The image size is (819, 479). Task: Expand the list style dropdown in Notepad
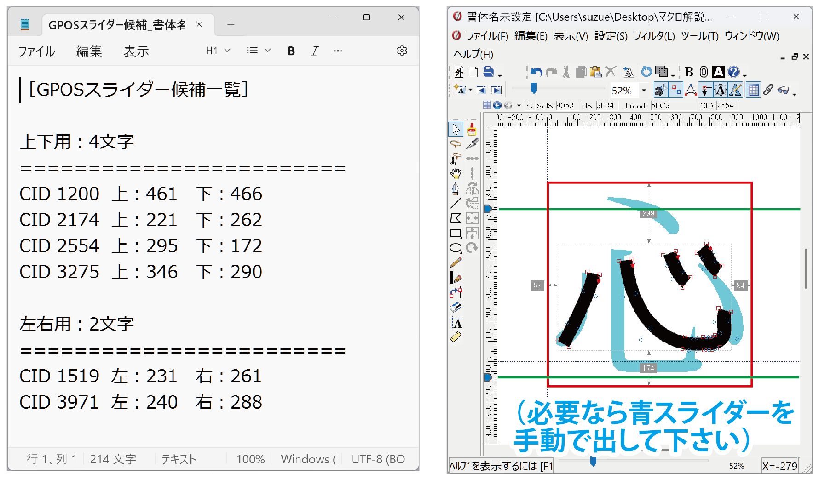click(x=259, y=51)
